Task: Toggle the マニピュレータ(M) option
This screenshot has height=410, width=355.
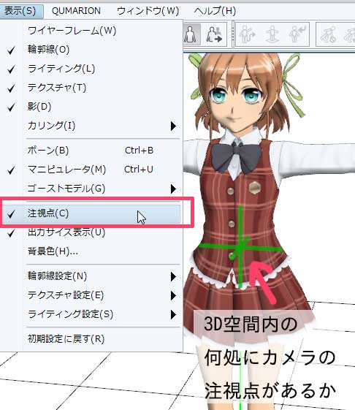Action: (90, 170)
